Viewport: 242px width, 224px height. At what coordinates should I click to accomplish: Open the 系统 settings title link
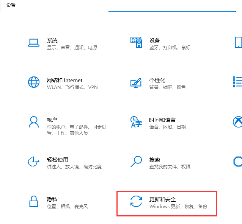click(x=52, y=40)
